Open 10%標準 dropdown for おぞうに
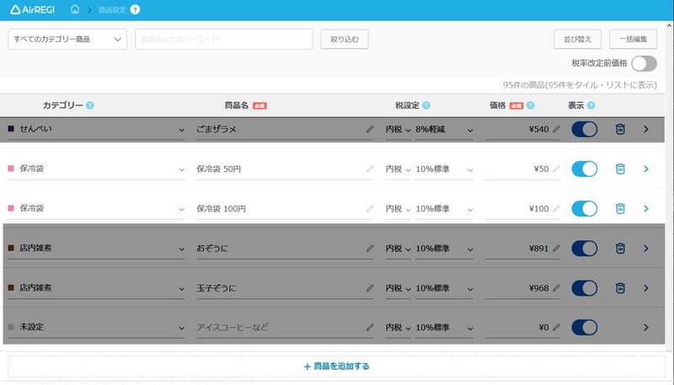The height and width of the screenshot is (385, 674). point(444,249)
